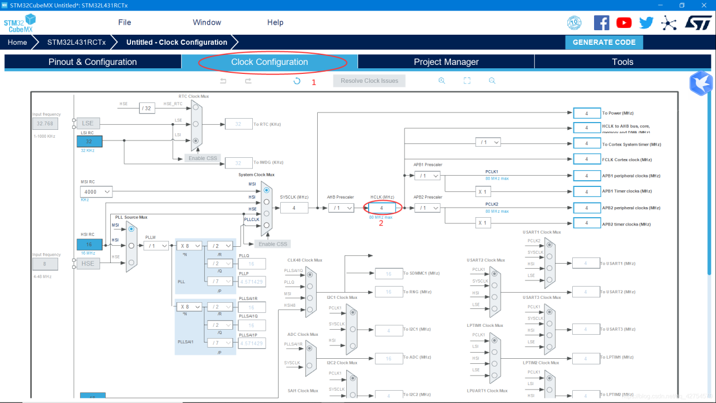The image size is (716, 403).
Task: Open MSI RC 4000 frequency dropdown
Action: pos(96,191)
